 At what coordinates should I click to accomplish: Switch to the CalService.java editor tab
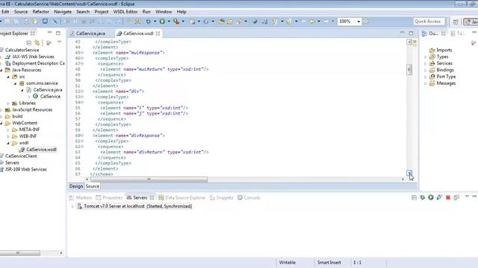90,33
